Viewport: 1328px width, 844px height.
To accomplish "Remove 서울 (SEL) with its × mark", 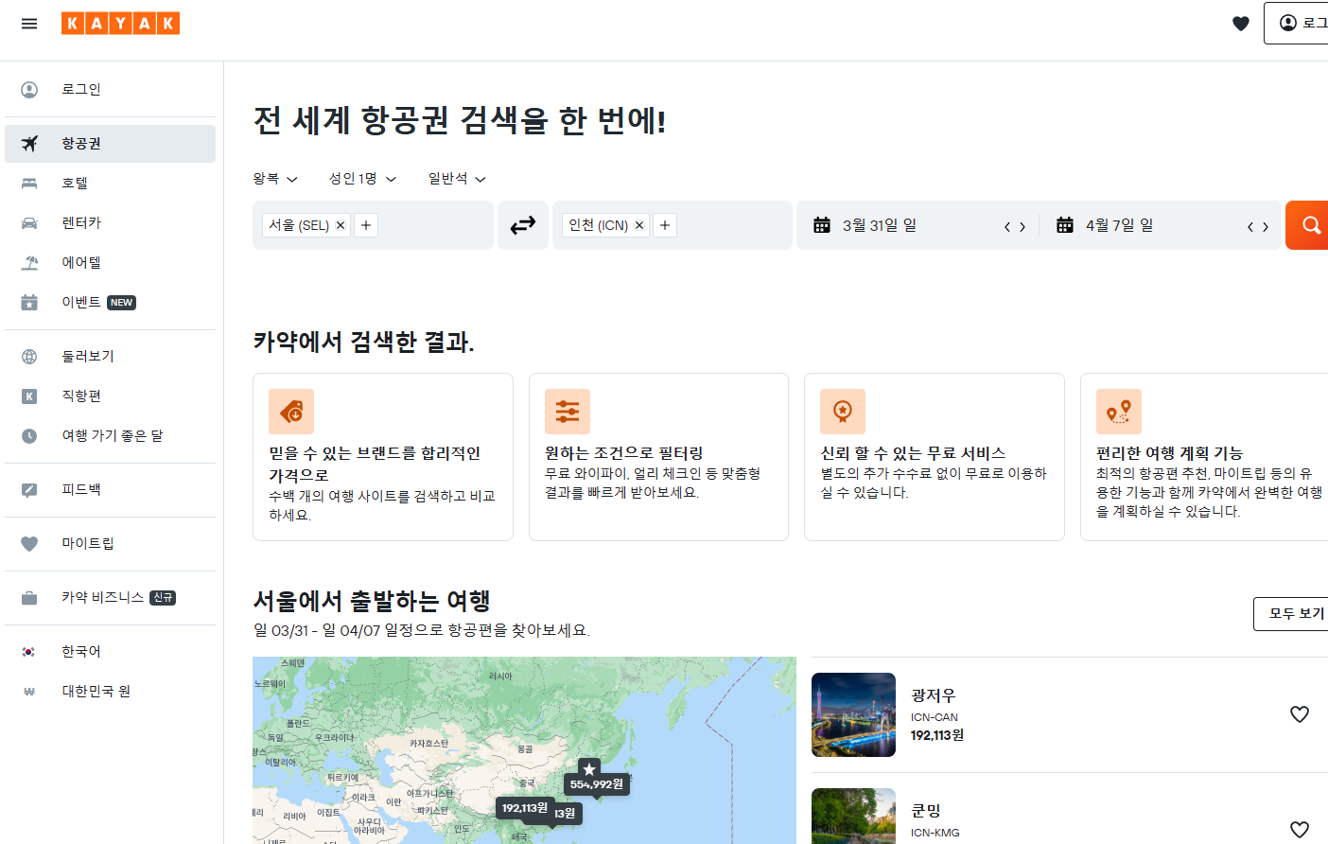I will click(x=340, y=225).
